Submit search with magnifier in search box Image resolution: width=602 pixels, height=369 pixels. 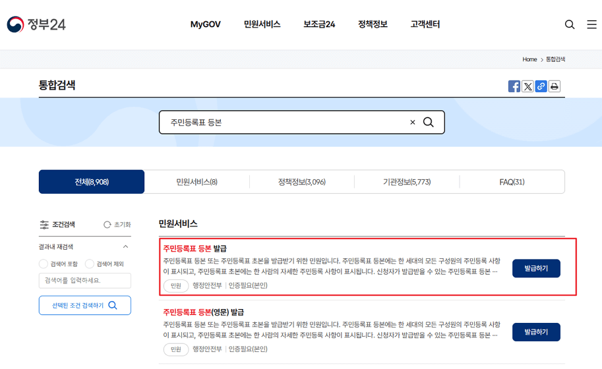pos(429,123)
